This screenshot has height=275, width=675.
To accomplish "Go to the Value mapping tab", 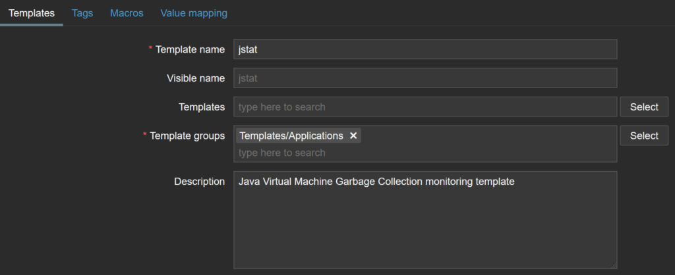I will point(194,13).
